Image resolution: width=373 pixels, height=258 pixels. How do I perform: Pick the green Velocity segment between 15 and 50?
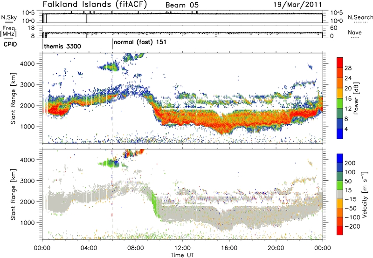click(x=340, y=185)
